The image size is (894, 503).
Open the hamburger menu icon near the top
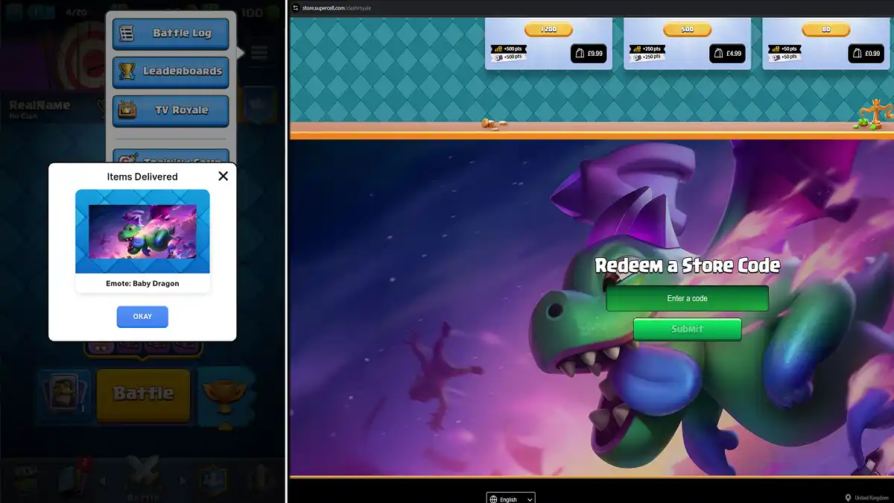pyautogui.click(x=259, y=52)
